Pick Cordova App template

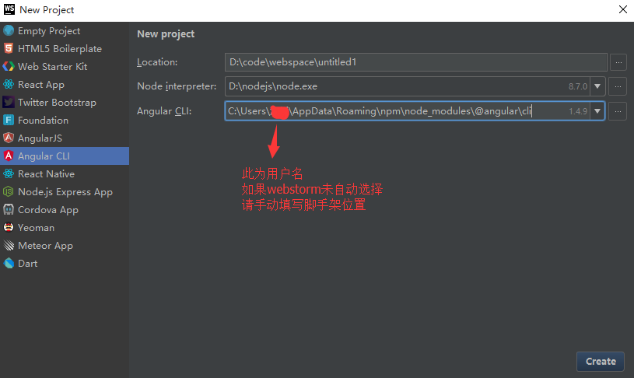point(65,209)
